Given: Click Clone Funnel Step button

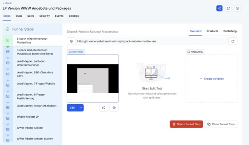Looking at the screenshot, I should click(221, 124).
